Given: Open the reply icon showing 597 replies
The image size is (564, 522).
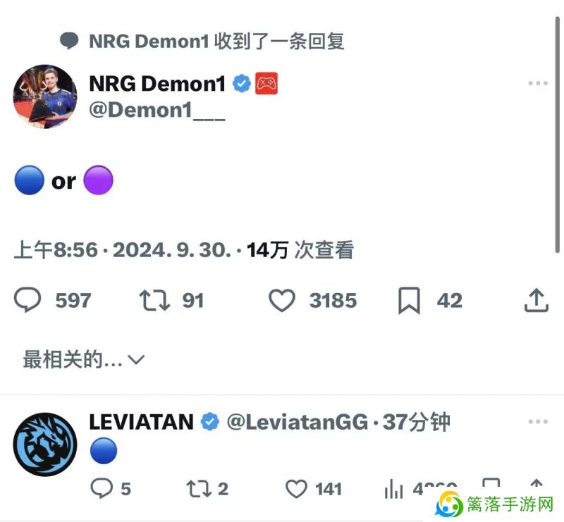Looking at the screenshot, I should coord(27,300).
